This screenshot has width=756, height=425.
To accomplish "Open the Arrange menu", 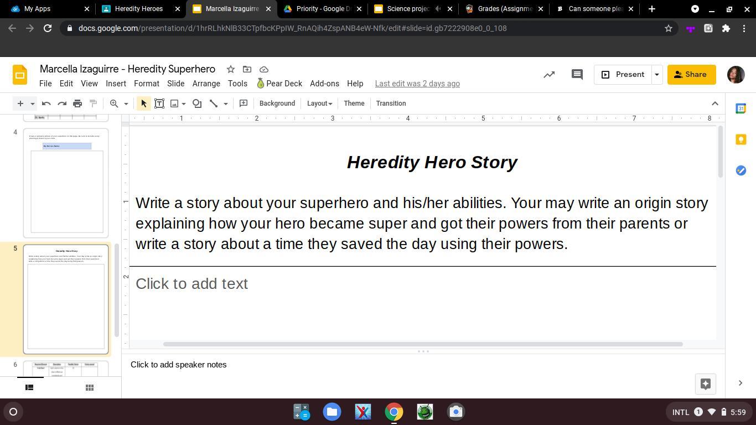I will 206,84.
